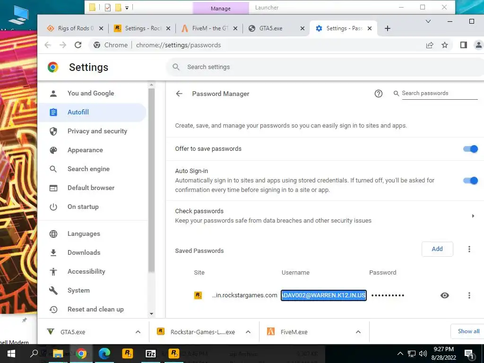This screenshot has width=484, height=363.
Task: Select Autofill in the settings sidebar
Action: click(x=92, y=112)
